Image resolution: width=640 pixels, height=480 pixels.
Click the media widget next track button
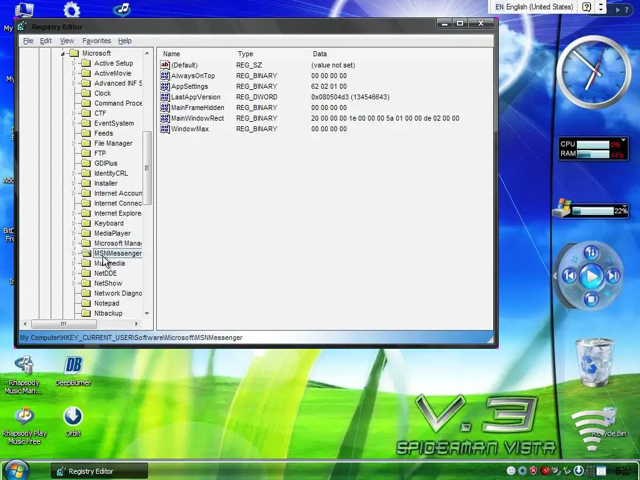tap(613, 276)
